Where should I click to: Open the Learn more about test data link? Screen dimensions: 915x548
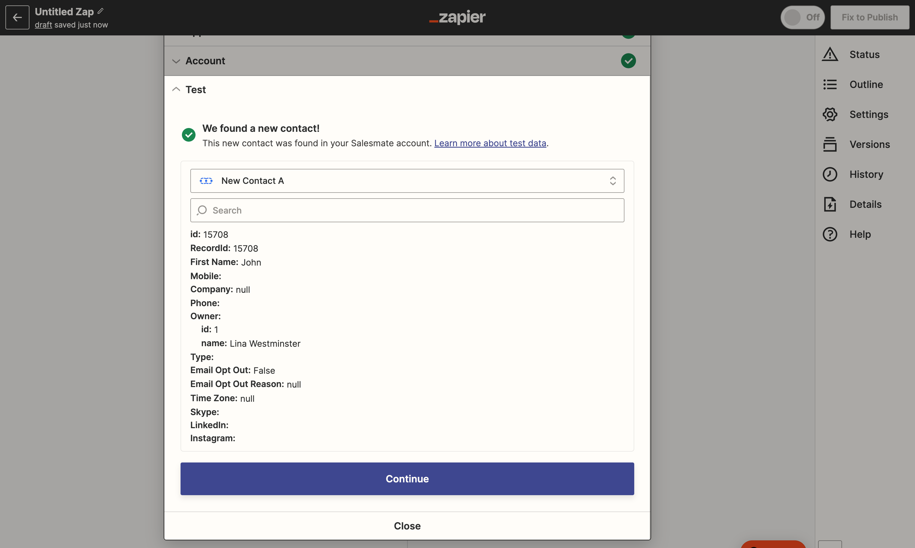[490, 143]
